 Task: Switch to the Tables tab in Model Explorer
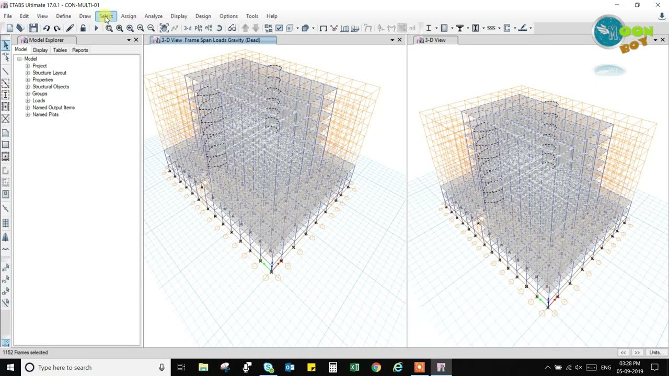coord(60,50)
